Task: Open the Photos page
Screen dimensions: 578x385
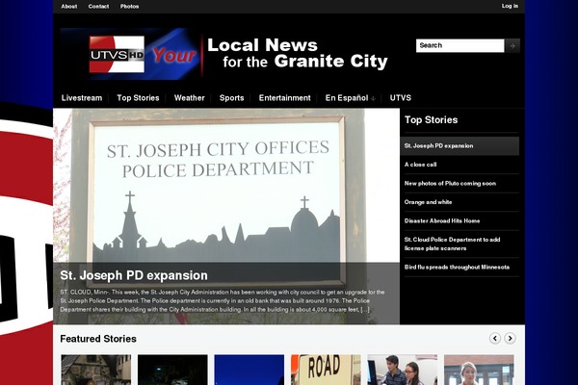Action: (x=129, y=7)
